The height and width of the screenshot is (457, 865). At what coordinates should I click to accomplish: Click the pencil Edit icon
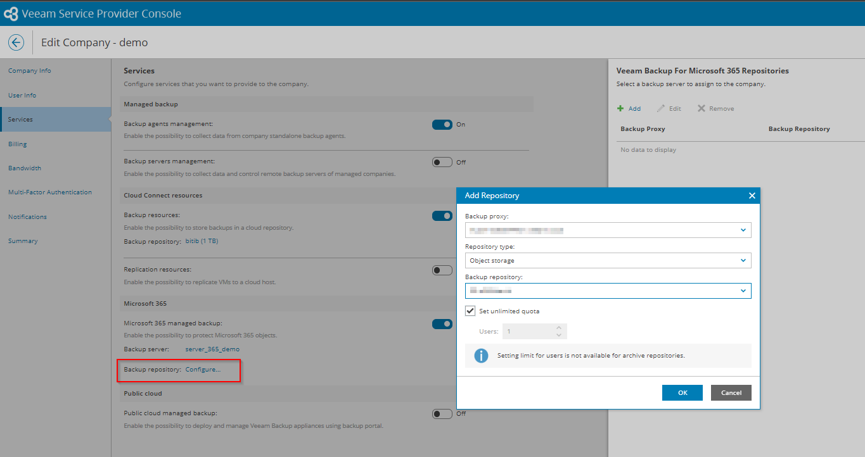coord(661,108)
